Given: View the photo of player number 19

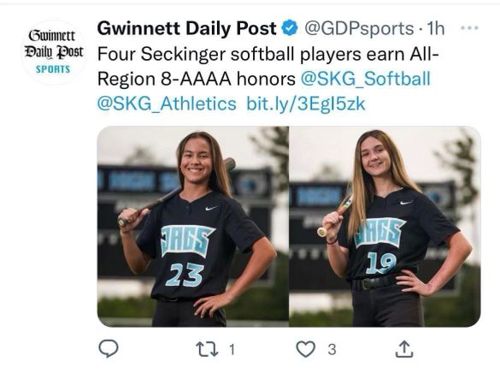Looking at the screenshot, I should pos(385,227).
